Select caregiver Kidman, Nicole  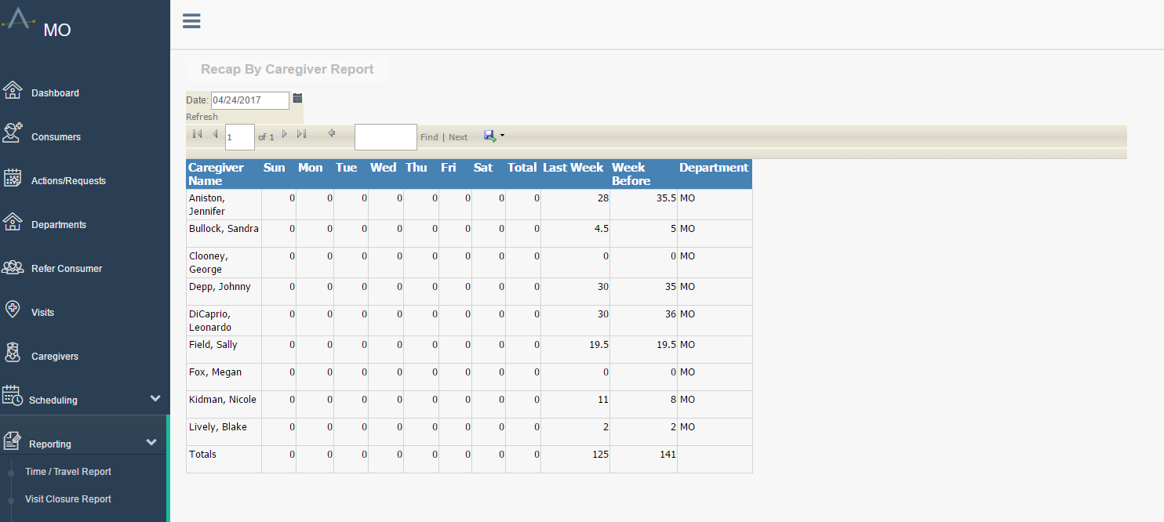point(223,400)
